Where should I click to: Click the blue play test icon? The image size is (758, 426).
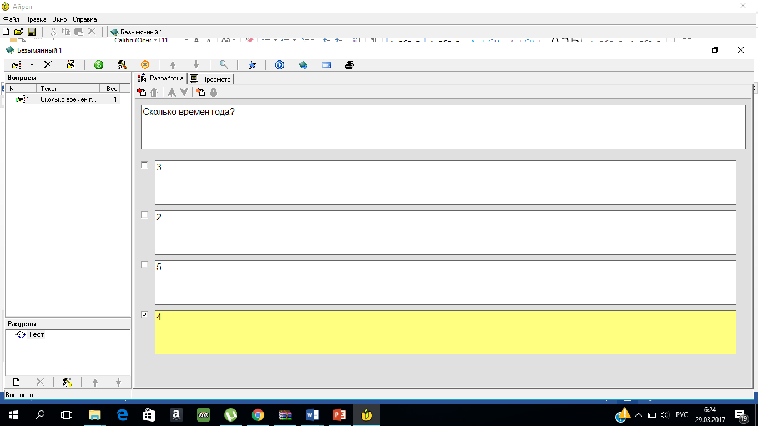coord(280,65)
